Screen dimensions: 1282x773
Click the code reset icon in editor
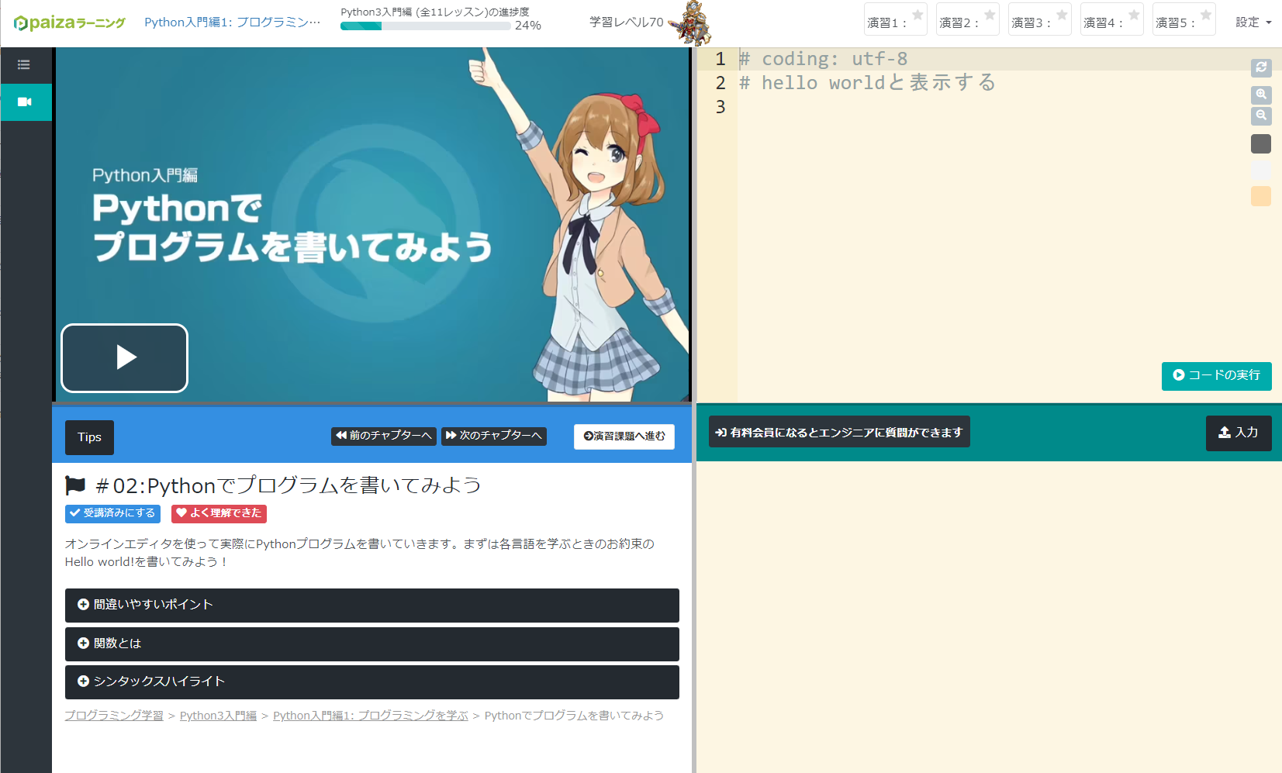click(1261, 68)
